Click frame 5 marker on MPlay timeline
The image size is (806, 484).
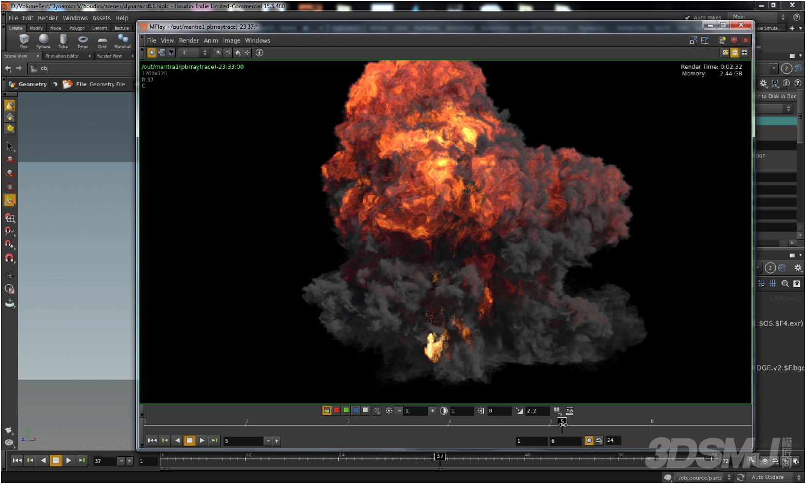tap(562, 422)
